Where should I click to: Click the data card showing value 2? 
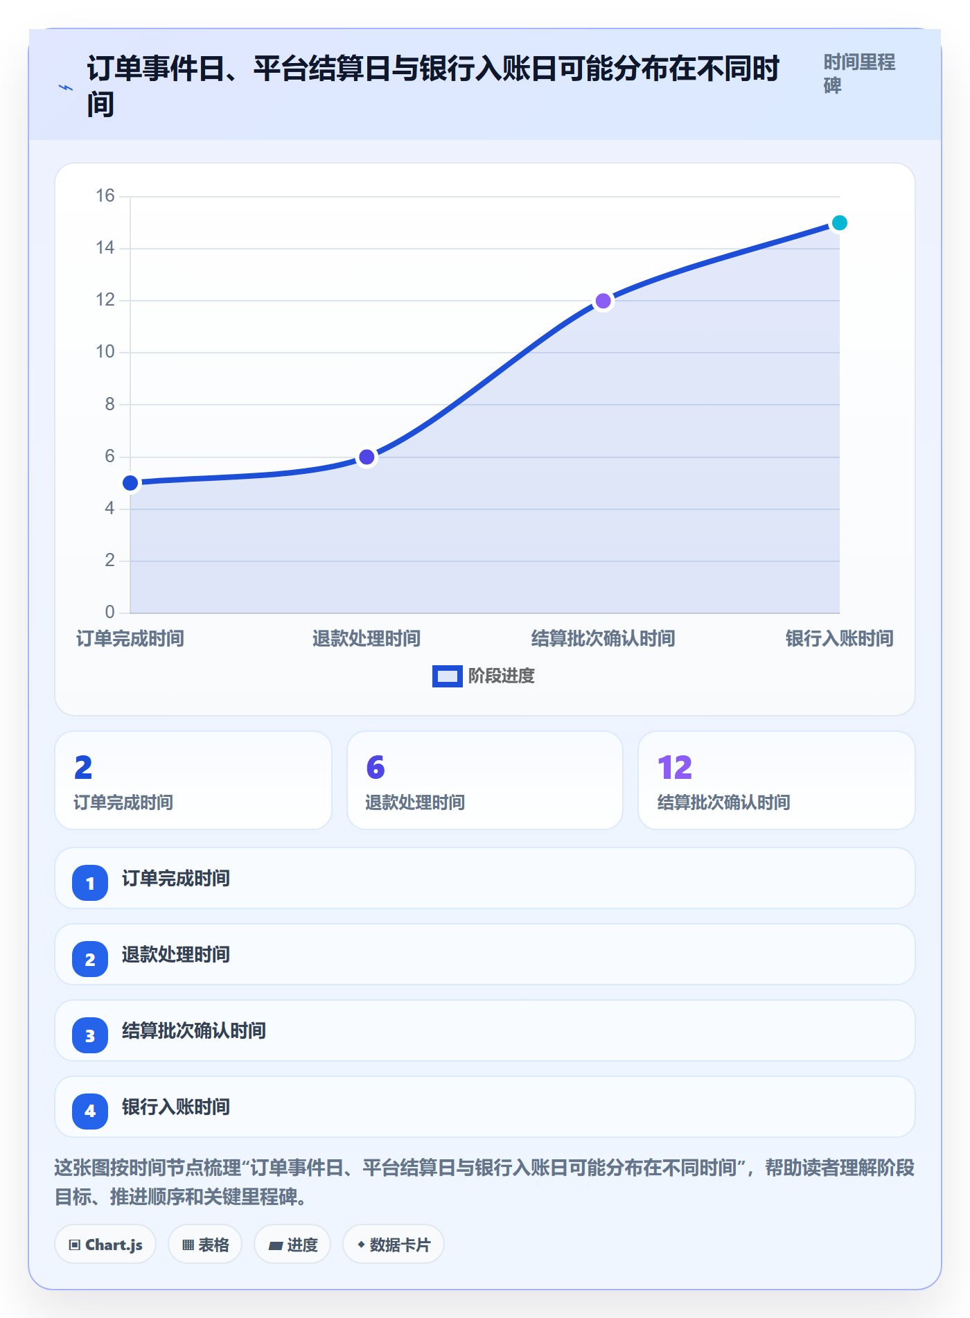pyautogui.click(x=193, y=780)
